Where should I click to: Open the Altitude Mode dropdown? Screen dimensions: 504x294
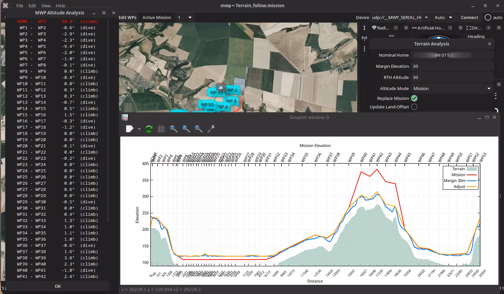point(452,89)
